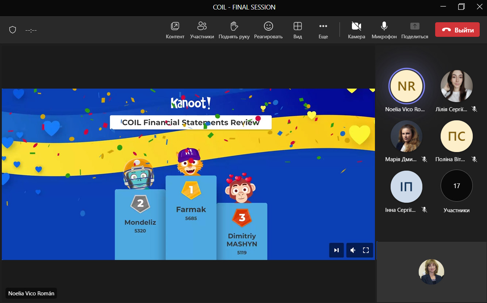Click the shield security icon
487x303 pixels.
[x=13, y=30]
